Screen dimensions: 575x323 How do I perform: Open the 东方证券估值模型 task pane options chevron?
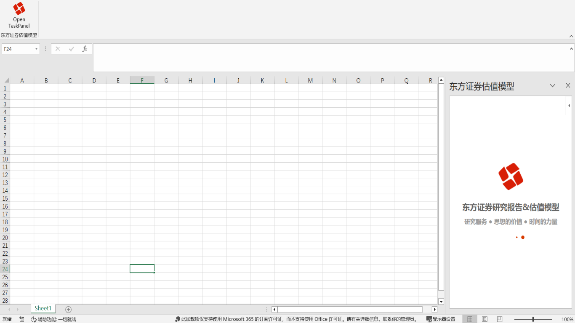coord(553,86)
